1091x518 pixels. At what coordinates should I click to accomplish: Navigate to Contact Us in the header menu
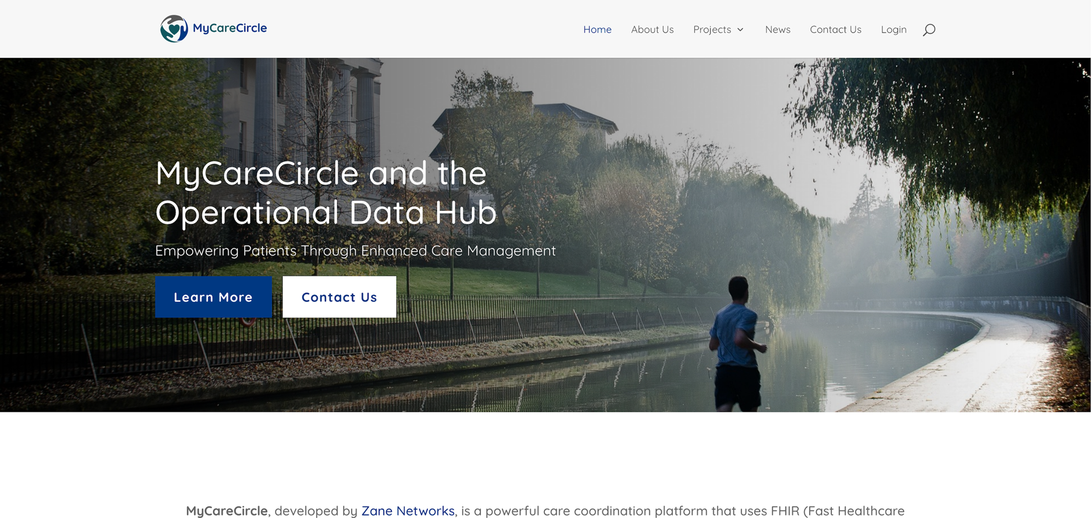(835, 30)
